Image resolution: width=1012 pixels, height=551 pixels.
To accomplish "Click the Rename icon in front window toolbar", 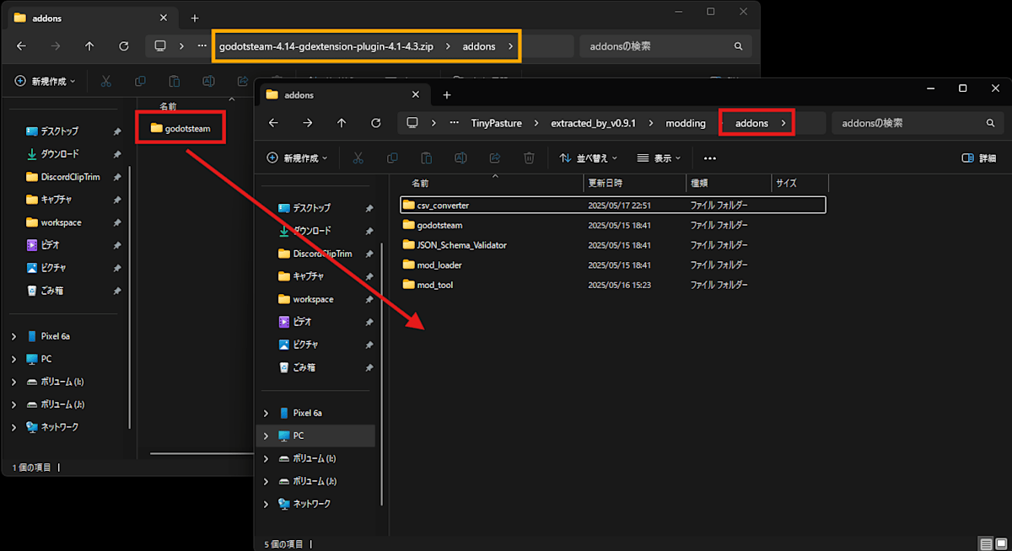I will point(460,158).
